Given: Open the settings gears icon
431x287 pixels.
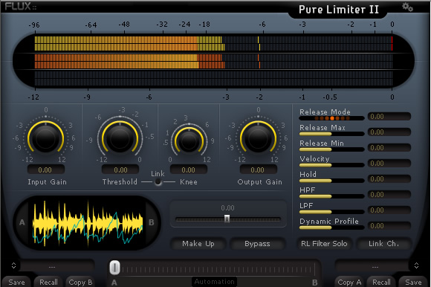Looking at the screenshot, I should [407, 7].
